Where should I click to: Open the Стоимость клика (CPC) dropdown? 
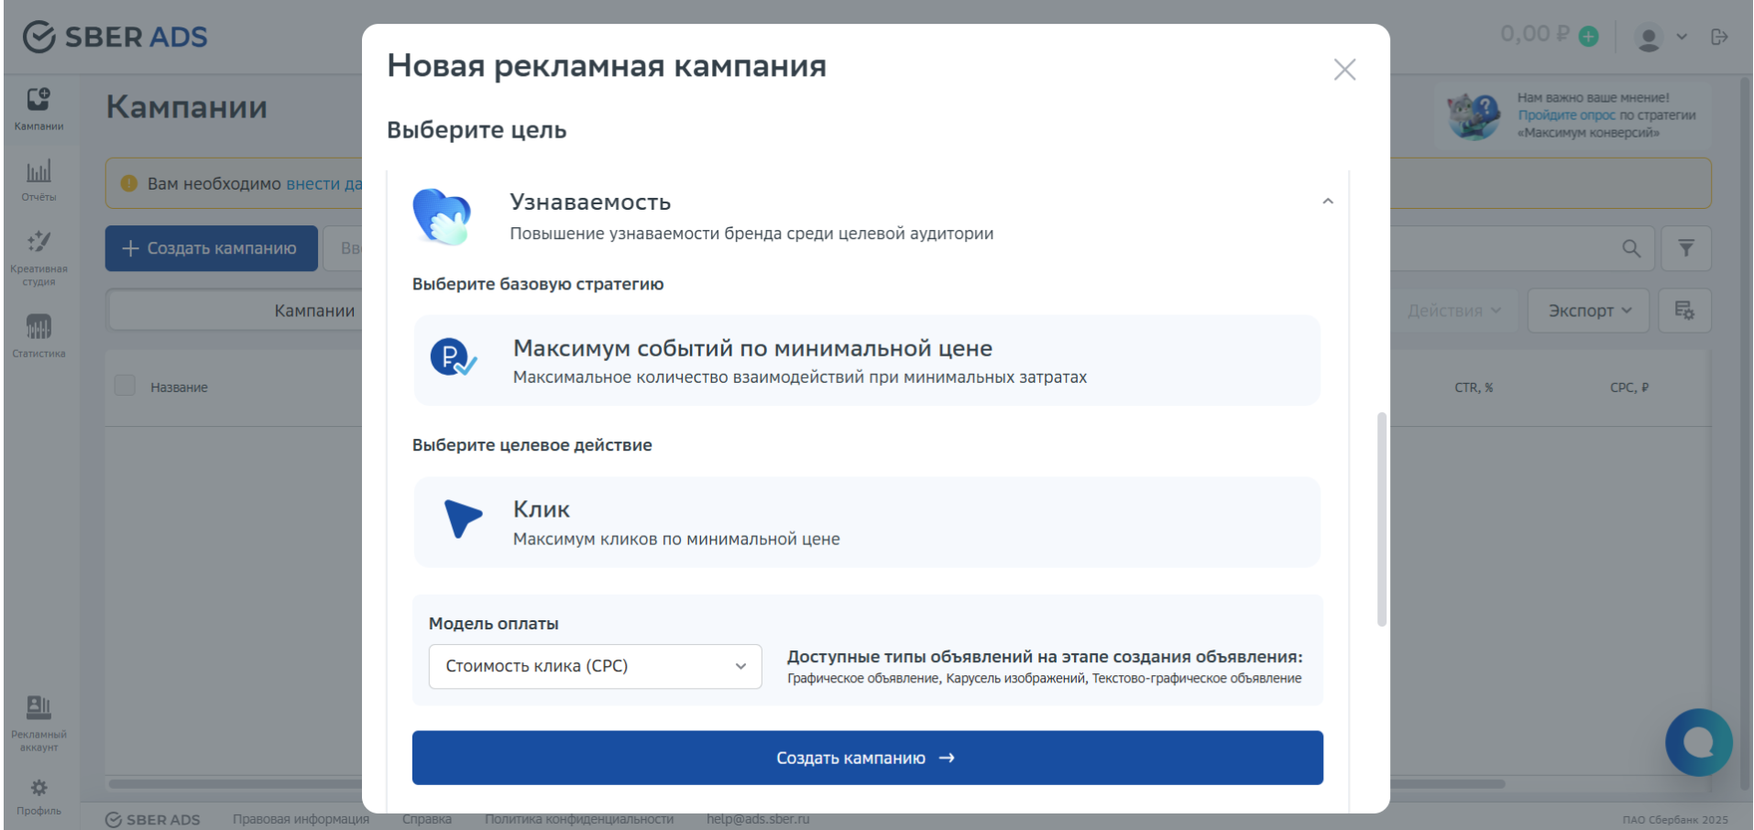click(x=594, y=666)
